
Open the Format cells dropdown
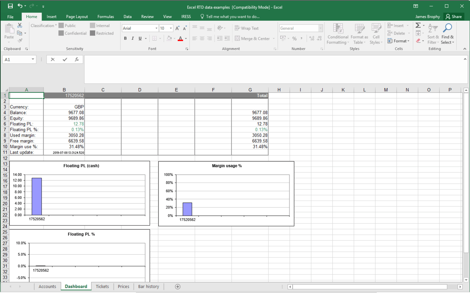[398, 41]
